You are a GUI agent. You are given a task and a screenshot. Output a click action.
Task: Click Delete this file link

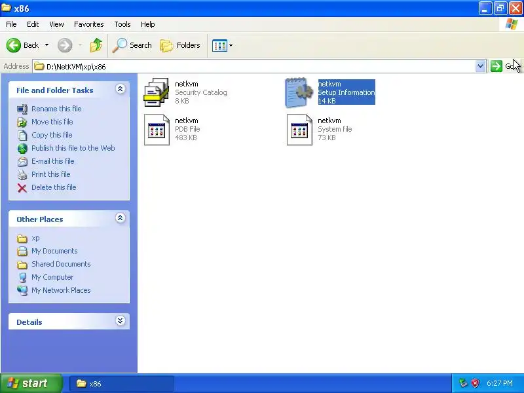coord(54,187)
